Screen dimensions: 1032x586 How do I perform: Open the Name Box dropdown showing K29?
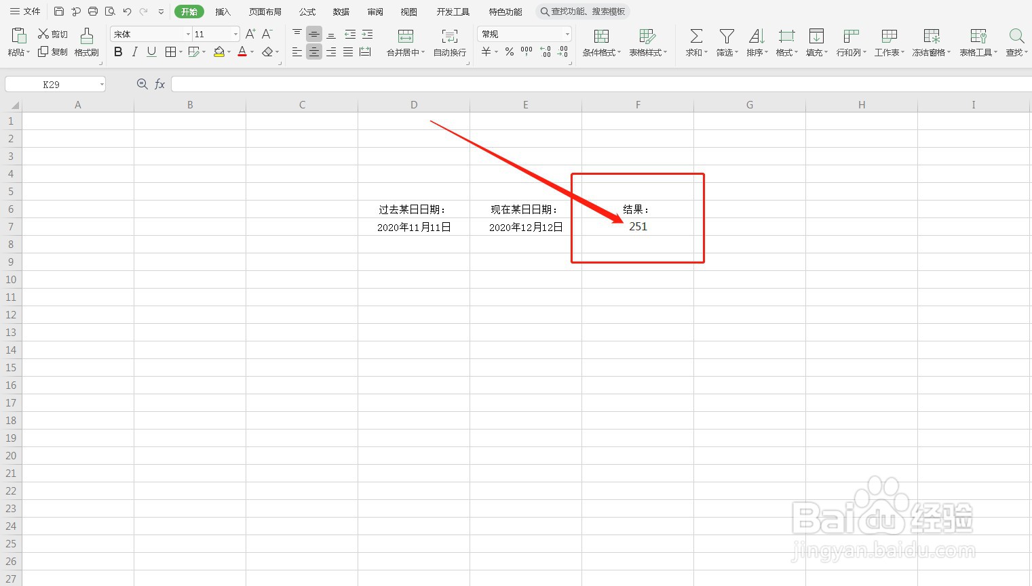[102, 85]
